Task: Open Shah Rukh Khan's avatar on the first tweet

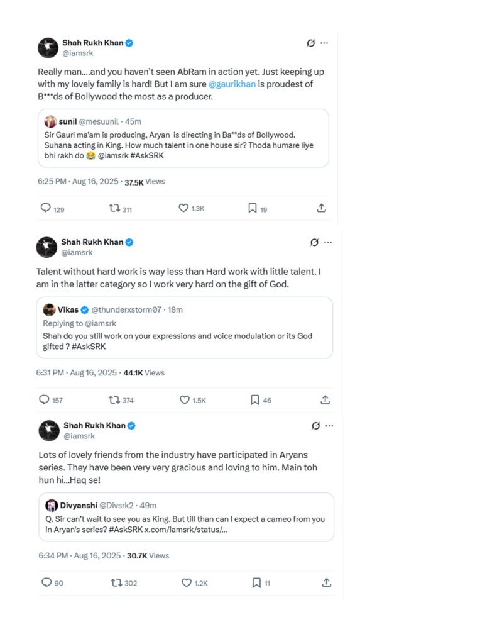Action: (x=48, y=48)
